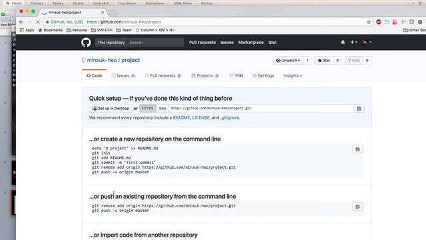
Task: Copy the create new repository commands
Action: (357, 149)
